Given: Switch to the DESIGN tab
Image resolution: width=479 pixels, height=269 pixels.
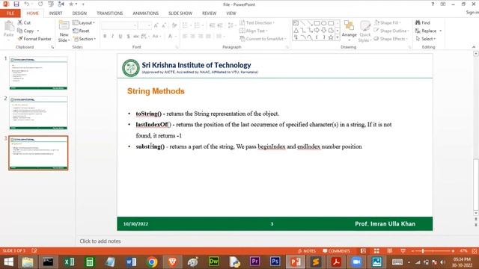Looking at the screenshot, I should pos(79,13).
